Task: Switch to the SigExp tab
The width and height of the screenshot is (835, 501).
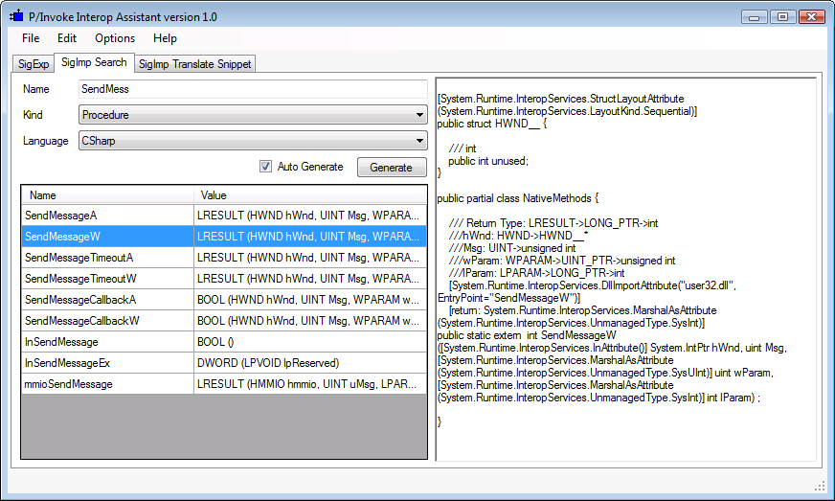Action: [x=34, y=63]
